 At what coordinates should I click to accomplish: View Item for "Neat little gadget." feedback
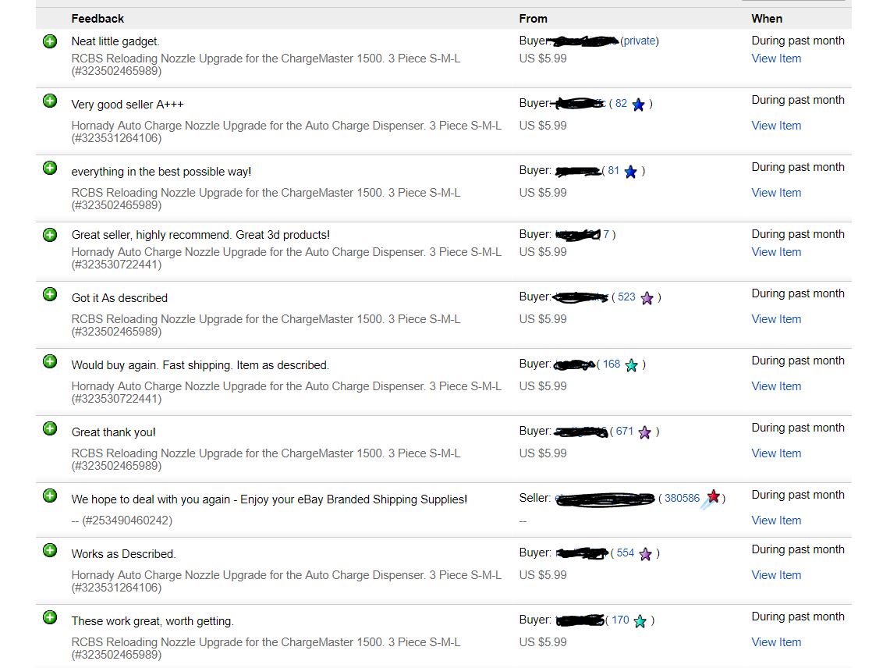click(x=775, y=59)
